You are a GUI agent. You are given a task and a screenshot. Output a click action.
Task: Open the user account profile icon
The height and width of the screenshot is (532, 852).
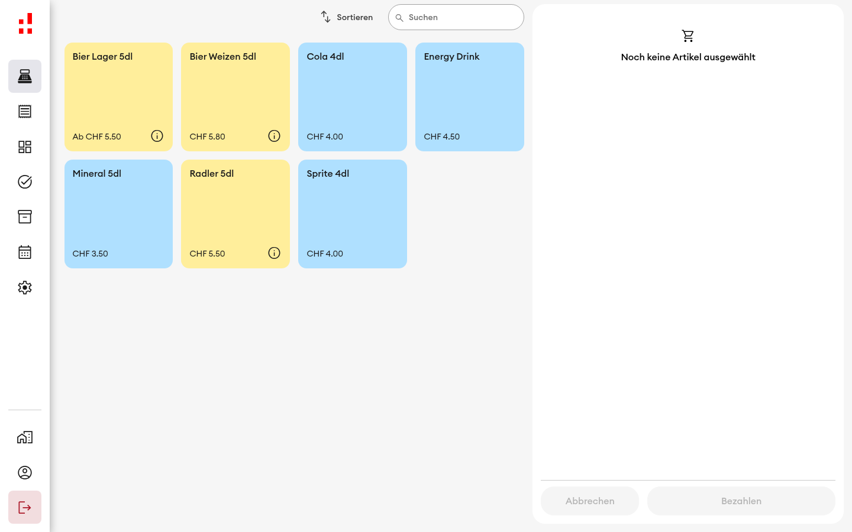click(25, 472)
